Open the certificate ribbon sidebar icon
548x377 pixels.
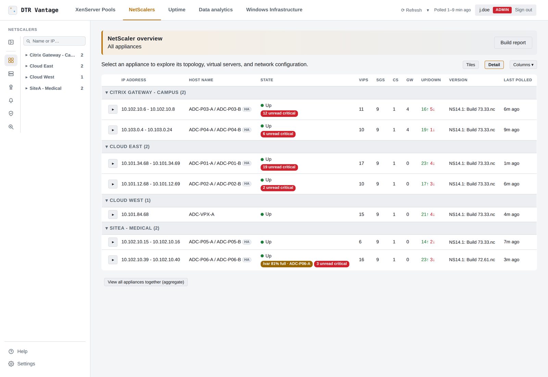click(x=11, y=87)
